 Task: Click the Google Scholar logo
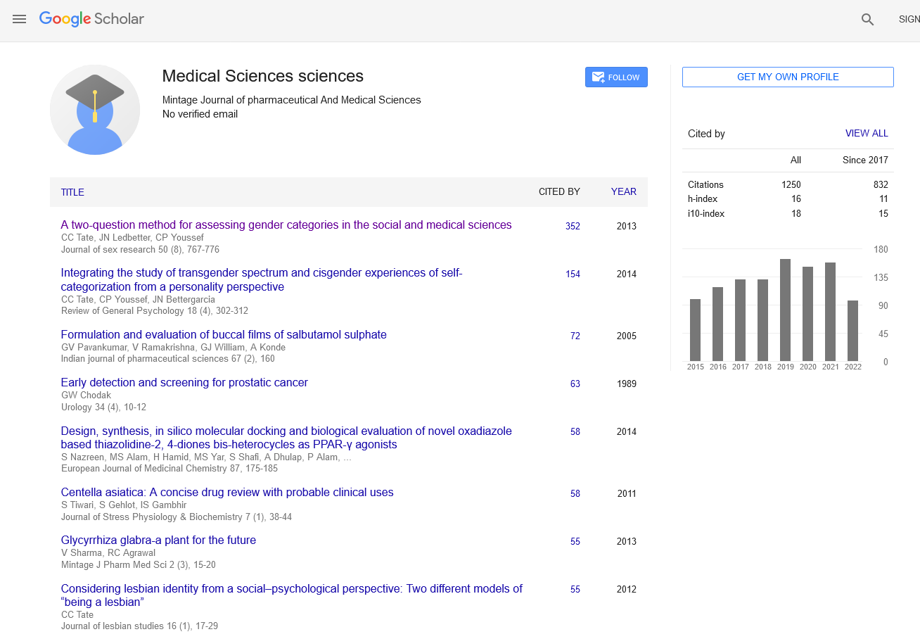(x=91, y=19)
